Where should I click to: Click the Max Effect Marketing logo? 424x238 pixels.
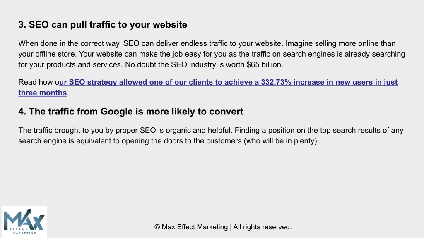pyautogui.click(x=24, y=222)
